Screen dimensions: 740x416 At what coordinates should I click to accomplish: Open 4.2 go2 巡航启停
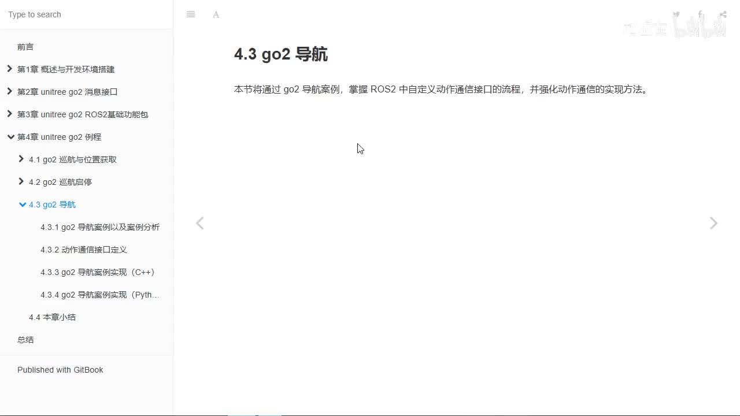[60, 182]
